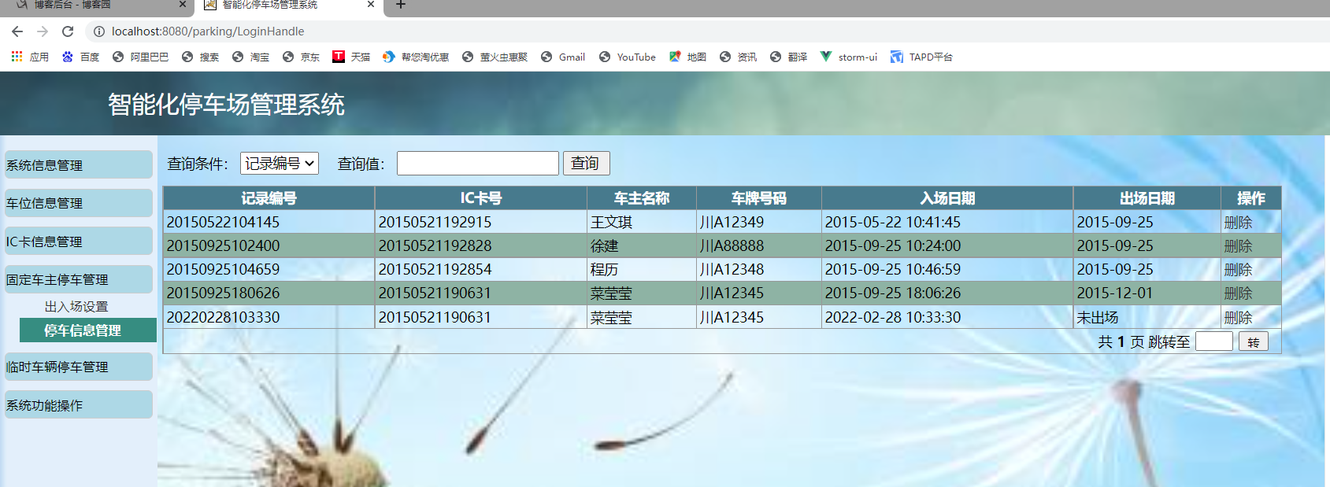
Task: Open the 淘宝 bookmark
Action: pos(250,57)
